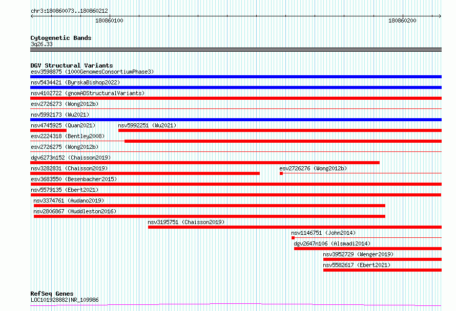This screenshot has width=456, height=311.
Task: Click the thick red segment under esv2224318
Action: pyautogui.click(x=283, y=141)
